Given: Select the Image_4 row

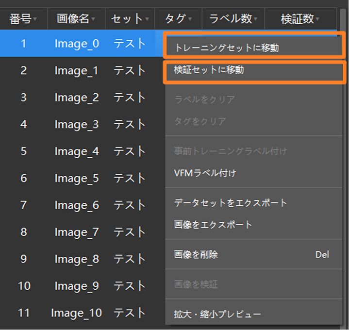Looking at the screenshot, I should (83, 151).
